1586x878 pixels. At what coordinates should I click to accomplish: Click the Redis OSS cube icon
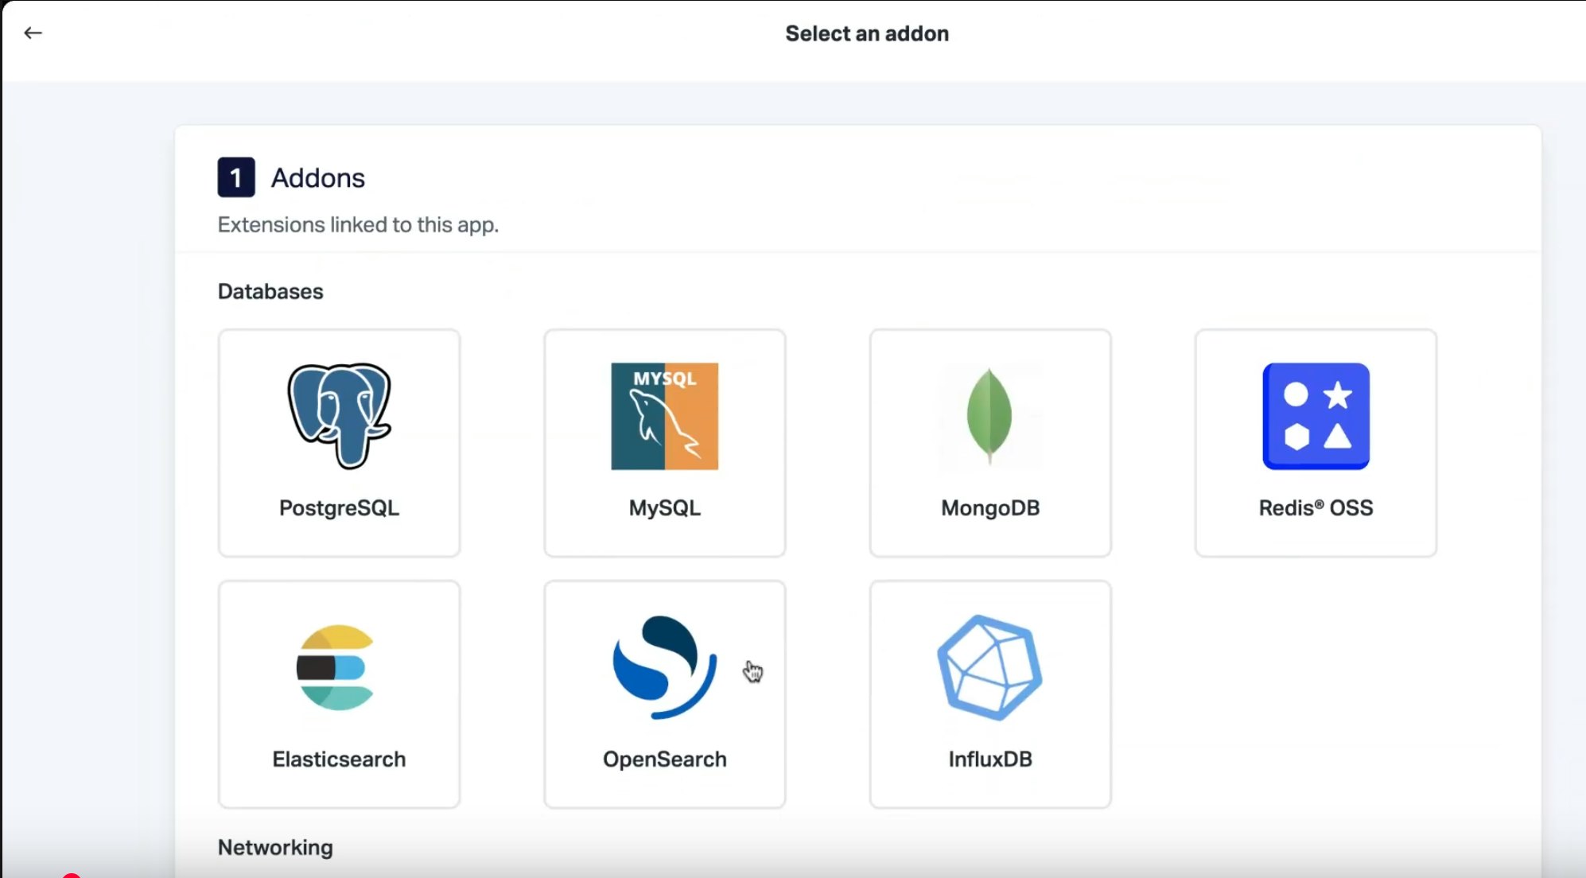coord(1315,414)
